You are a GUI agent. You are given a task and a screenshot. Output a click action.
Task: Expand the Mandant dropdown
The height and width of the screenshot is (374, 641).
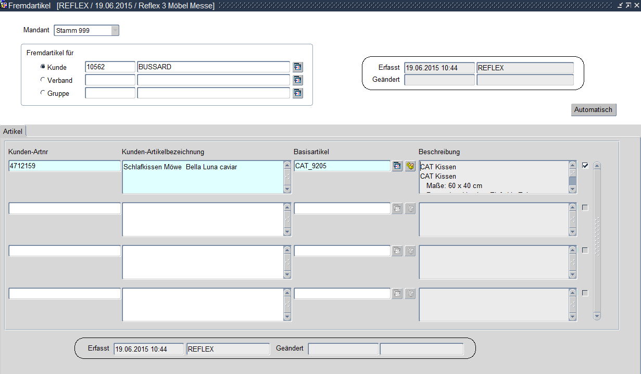pyautogui.click(x=115, y=31)
